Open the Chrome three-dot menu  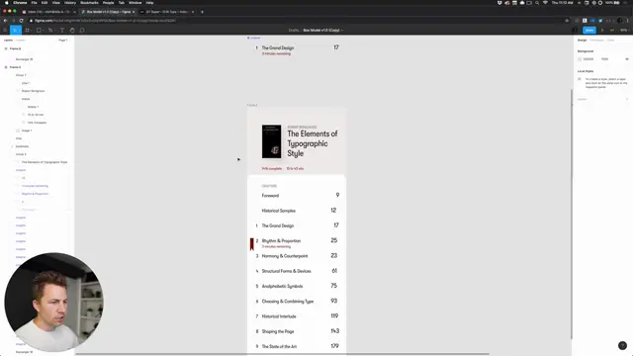coord(628,21)
